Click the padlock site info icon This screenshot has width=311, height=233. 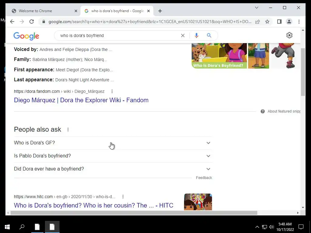(x=44, y=22)
